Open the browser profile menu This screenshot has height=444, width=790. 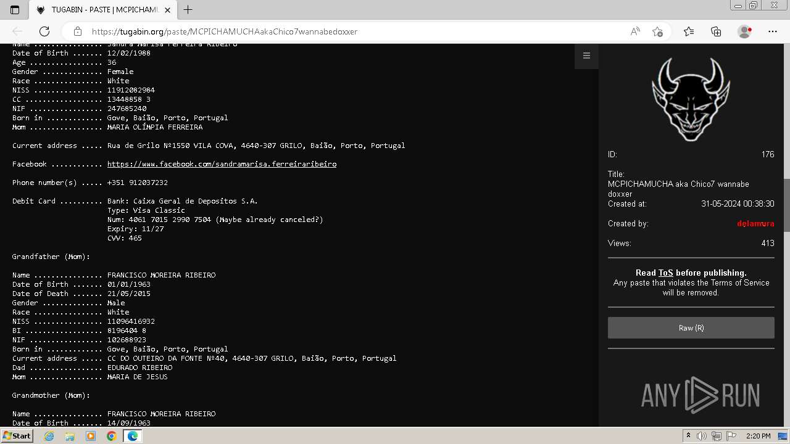coord(745,31)
